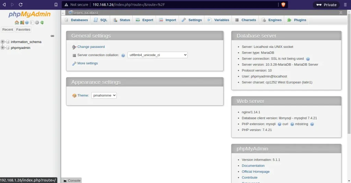The image size is (351, 183).
Task: Click the log out door icon
Action: (22, 22)
